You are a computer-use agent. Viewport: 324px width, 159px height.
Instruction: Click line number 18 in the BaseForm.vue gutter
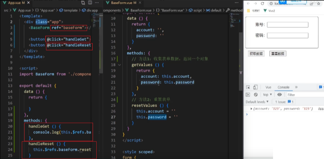coord(113,65)
